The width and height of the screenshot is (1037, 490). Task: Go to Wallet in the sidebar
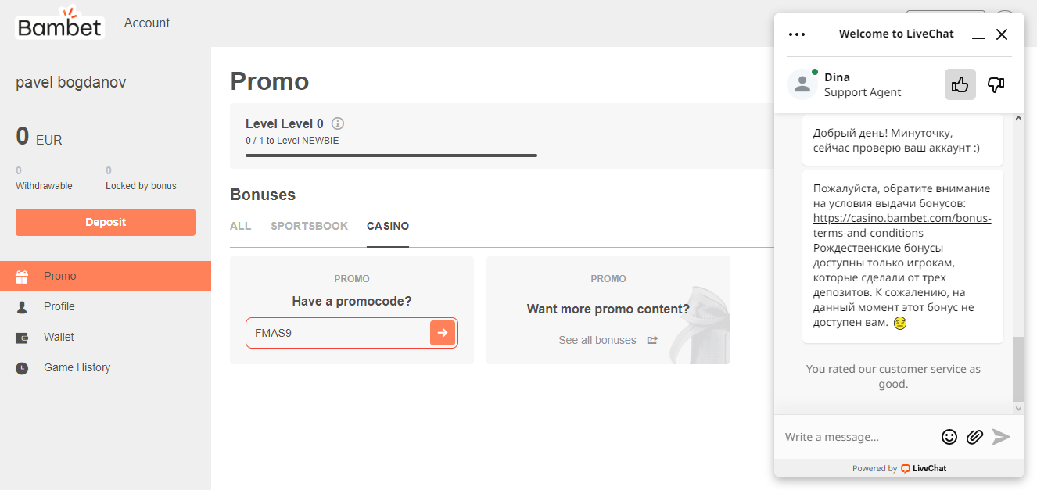(59, 337)
